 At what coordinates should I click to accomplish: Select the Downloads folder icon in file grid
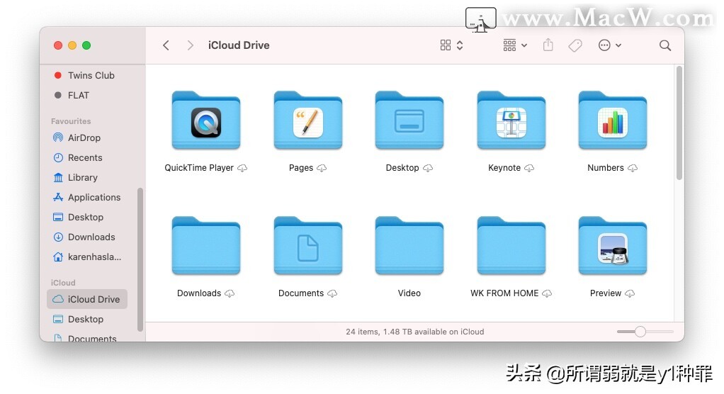point(206,246)
